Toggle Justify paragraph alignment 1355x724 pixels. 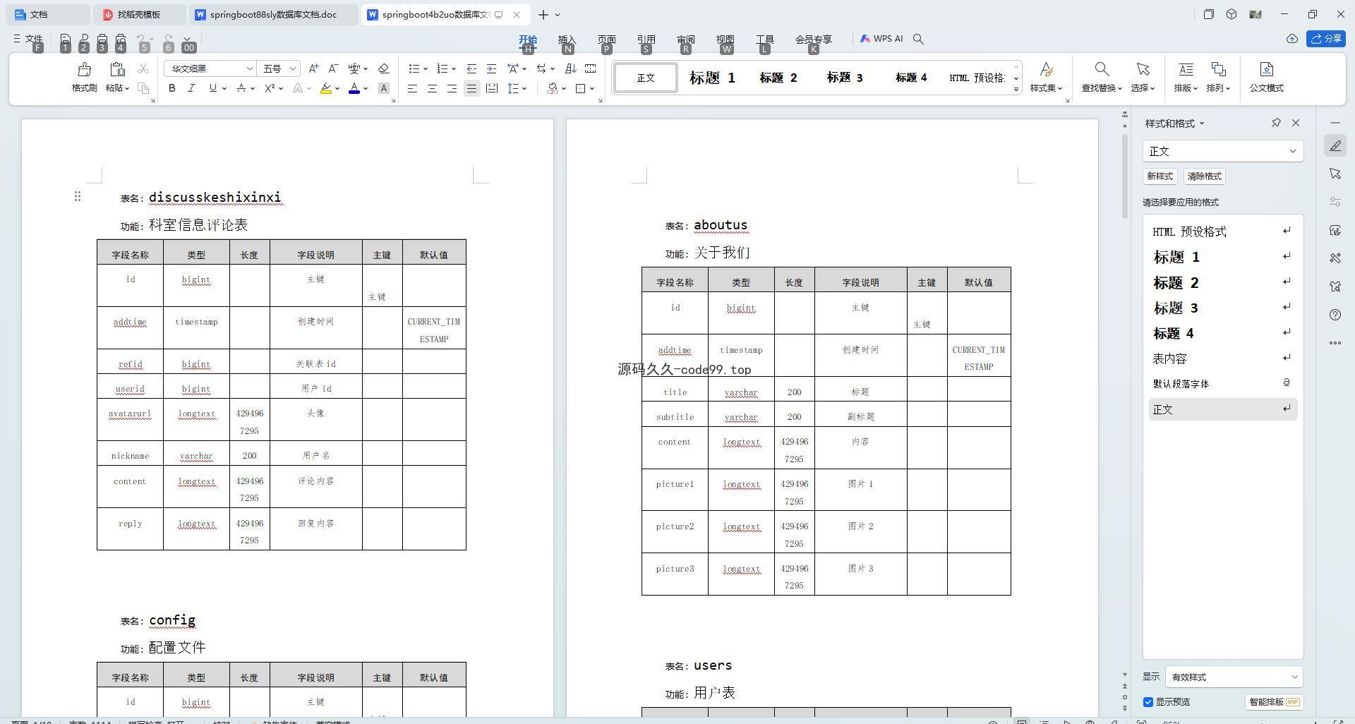pyautogui.click(x=471, y=88)
